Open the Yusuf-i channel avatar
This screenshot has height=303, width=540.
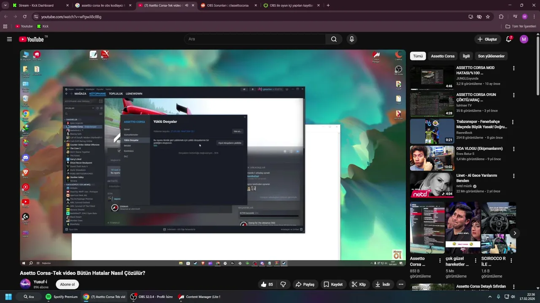pos(25,284)
